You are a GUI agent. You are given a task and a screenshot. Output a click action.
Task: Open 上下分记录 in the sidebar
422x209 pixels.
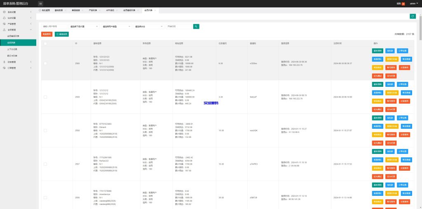coord(13,49)
